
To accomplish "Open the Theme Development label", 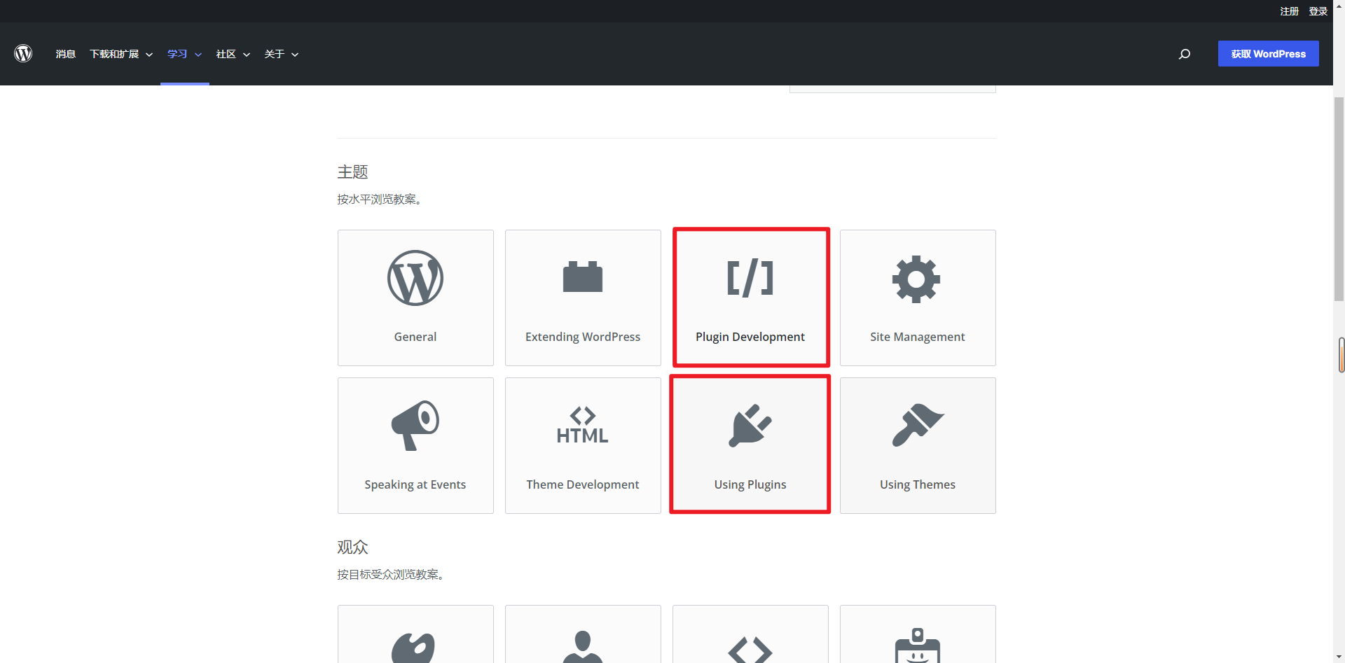I will 583,484.
